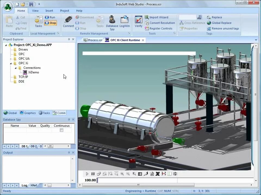Pin the Database Spy panel
This screenshot has height=195, width=261.
[x=69, y=119]
